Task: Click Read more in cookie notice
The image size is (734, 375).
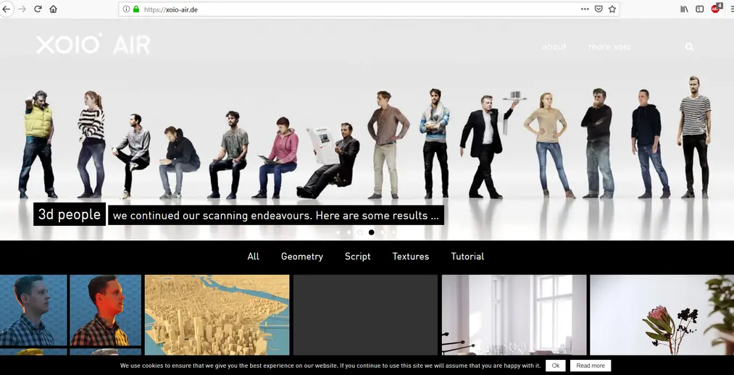Action: click(x=590, y=366)
